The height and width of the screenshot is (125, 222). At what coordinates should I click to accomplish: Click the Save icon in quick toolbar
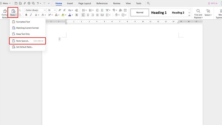tap(20, 3)
